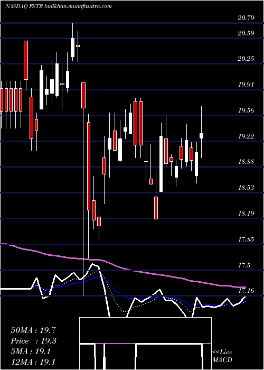Screen dimensions: 264x370
Task: Click the 18.88 price axis label
Action: (x=246, y=162)
